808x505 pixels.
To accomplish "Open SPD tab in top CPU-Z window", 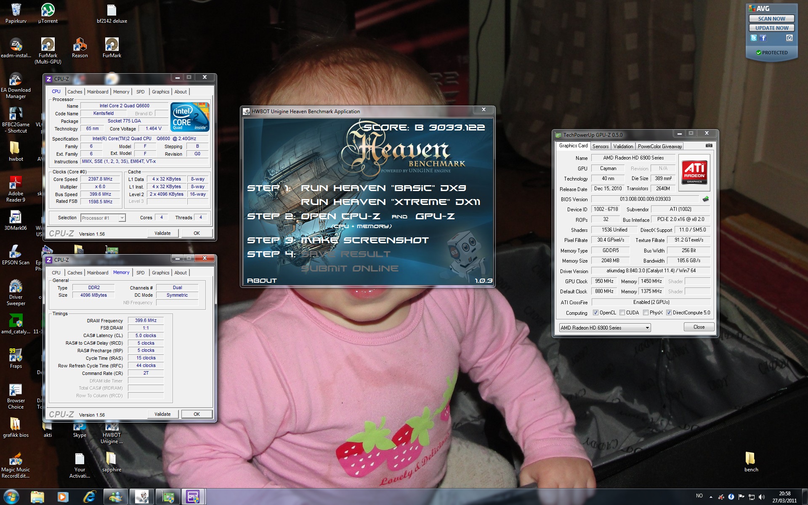I will [141, 92].
